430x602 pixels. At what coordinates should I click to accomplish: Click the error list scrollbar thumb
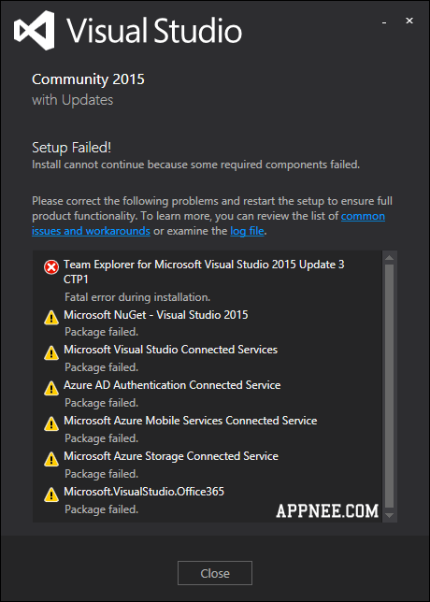tap(389, 386)
